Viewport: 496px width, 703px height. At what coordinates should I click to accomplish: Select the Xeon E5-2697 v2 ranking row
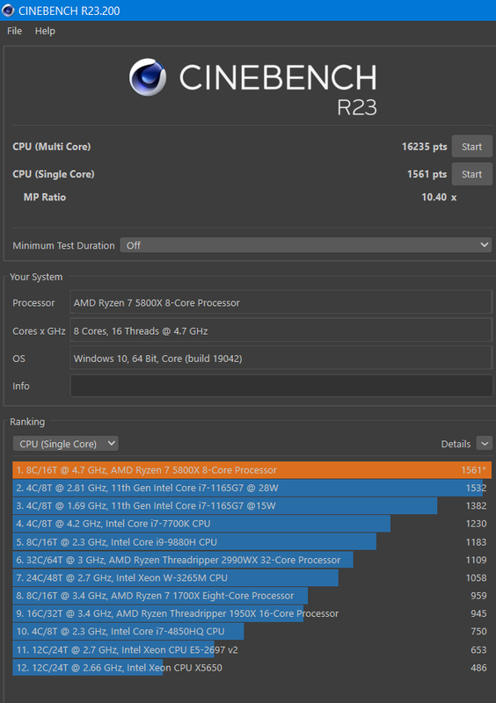(252, 649)
